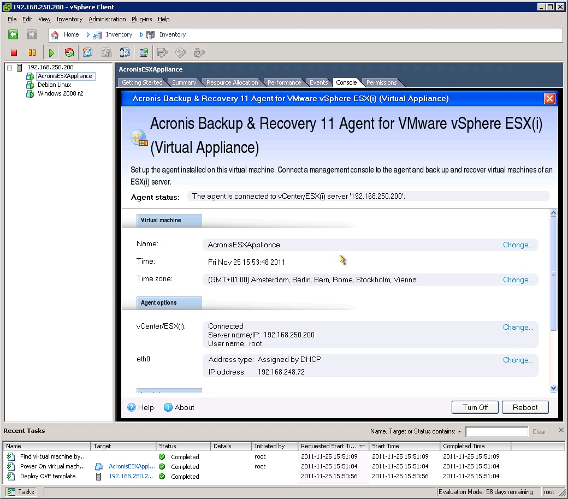The height and width of the screenshot is (499, 568).
Task: Click the 192.168.250.2... target link
Action: (x=131, y=476)
